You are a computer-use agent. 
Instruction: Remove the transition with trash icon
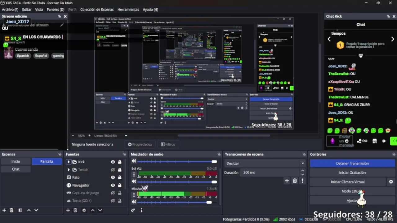pos(295,181)
